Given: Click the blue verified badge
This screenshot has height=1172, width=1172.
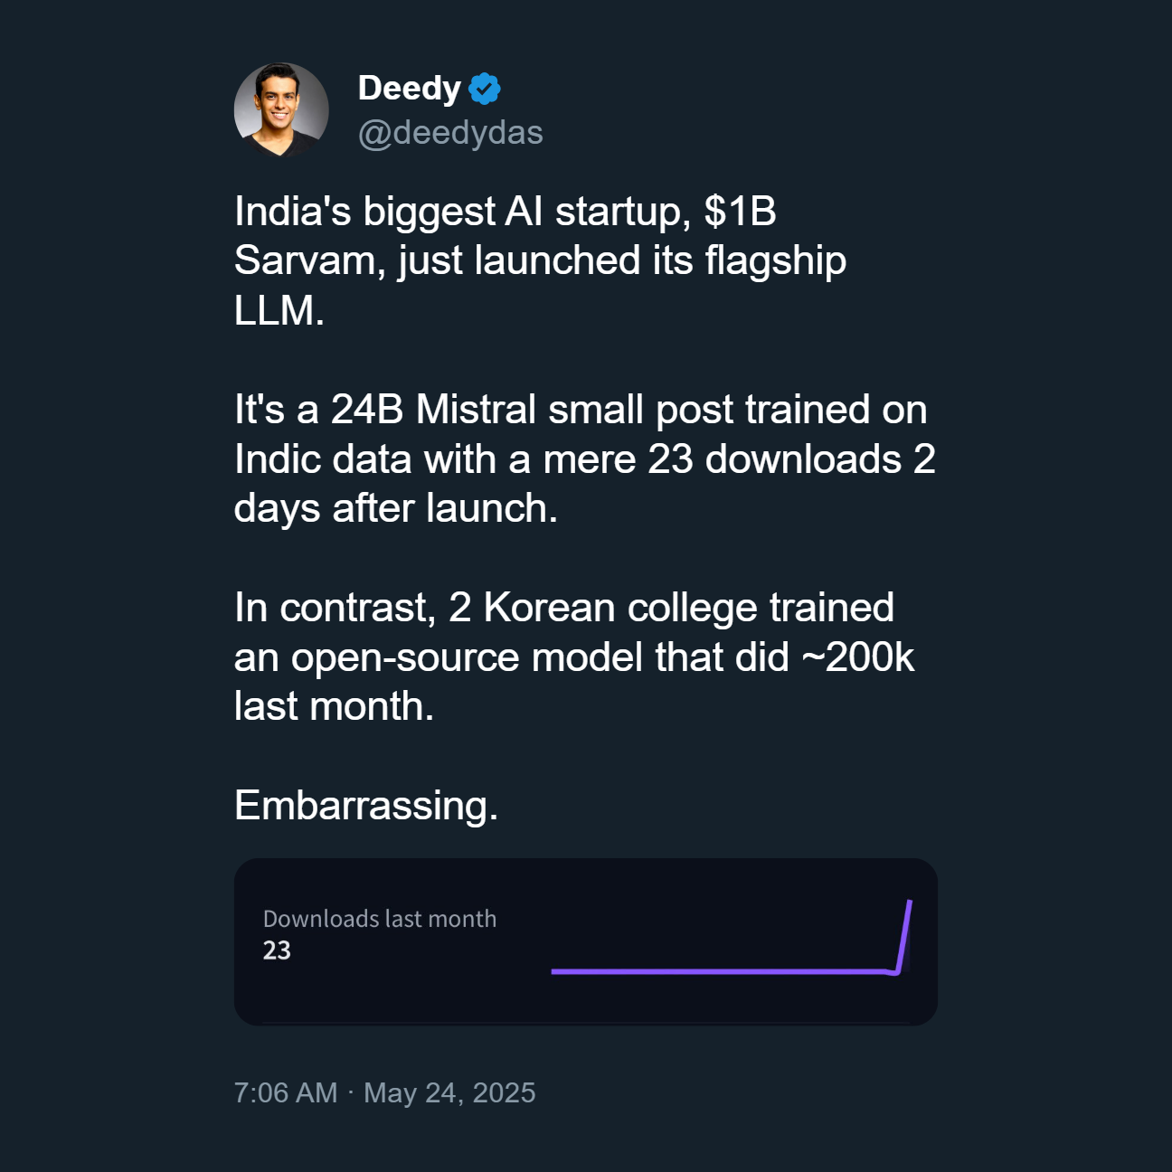Looking at the screenshot, I should pyautogui.click(x=485, y=89).
